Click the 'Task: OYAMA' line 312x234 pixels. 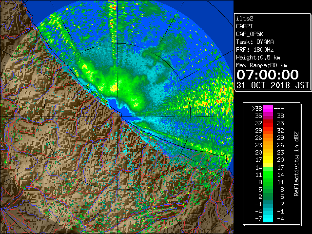[255, 42]
